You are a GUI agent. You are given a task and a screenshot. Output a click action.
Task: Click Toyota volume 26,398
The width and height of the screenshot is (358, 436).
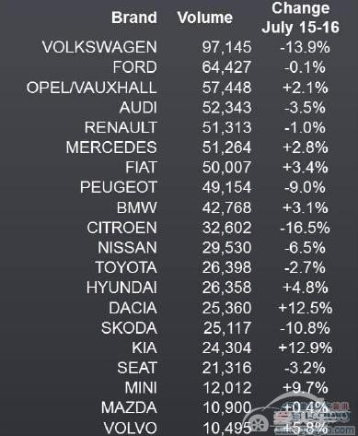click(226, 267)
